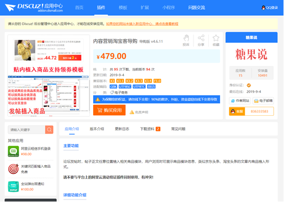Click the X3.2 compatibility tag

click(x=129, y=81)
